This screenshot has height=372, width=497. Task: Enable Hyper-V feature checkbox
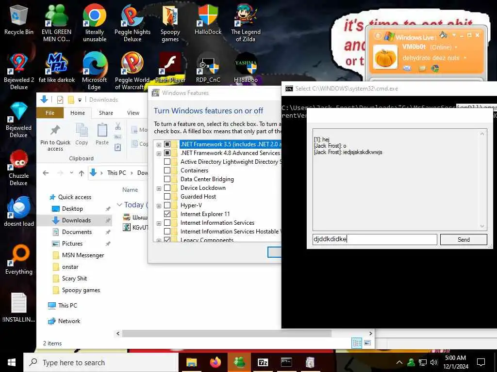[x=167, y=205]
